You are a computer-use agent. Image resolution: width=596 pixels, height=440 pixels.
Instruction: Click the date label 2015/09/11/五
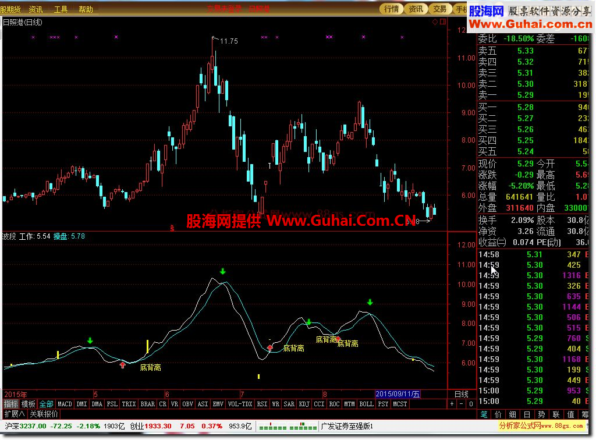398,394
